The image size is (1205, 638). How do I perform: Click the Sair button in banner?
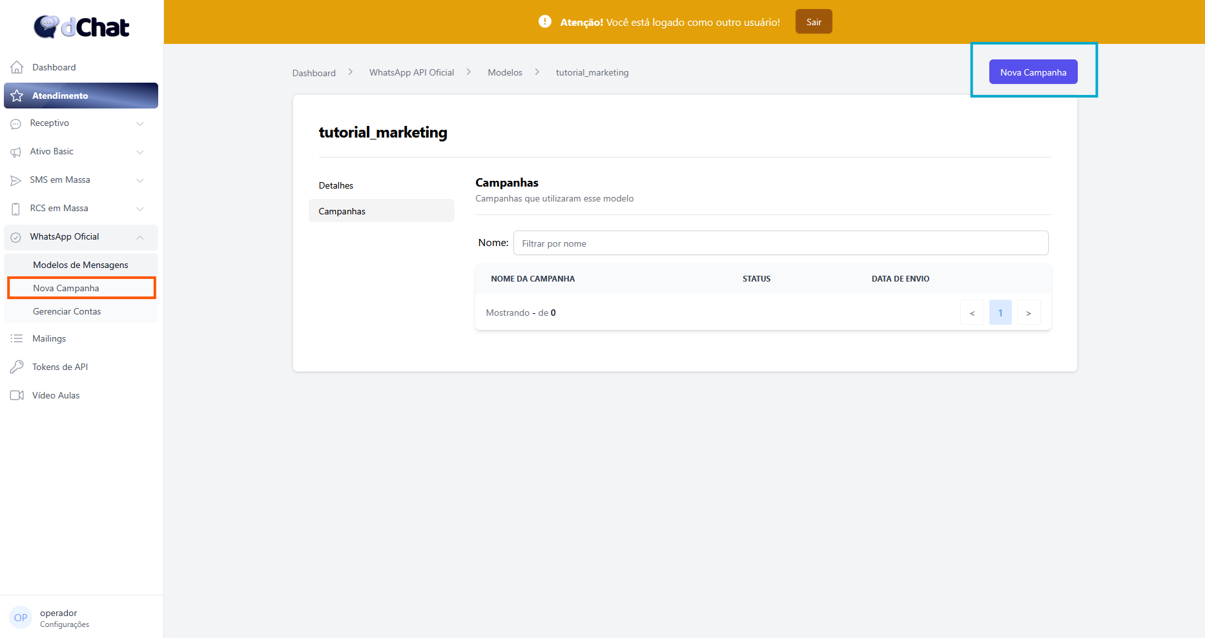coord(814,22)
